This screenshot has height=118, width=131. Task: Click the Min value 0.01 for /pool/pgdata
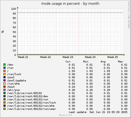89,81
